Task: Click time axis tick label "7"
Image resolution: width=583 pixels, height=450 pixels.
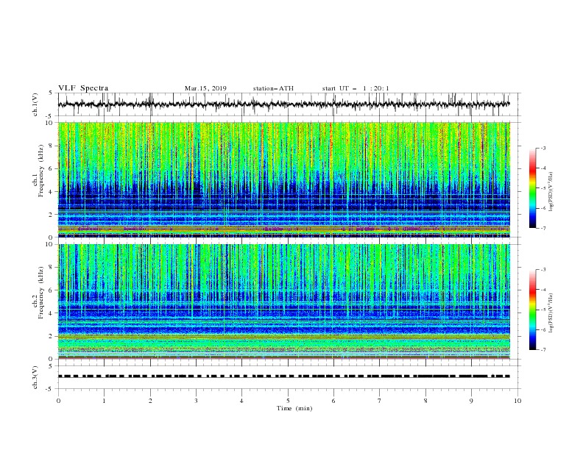Action: 380,401
